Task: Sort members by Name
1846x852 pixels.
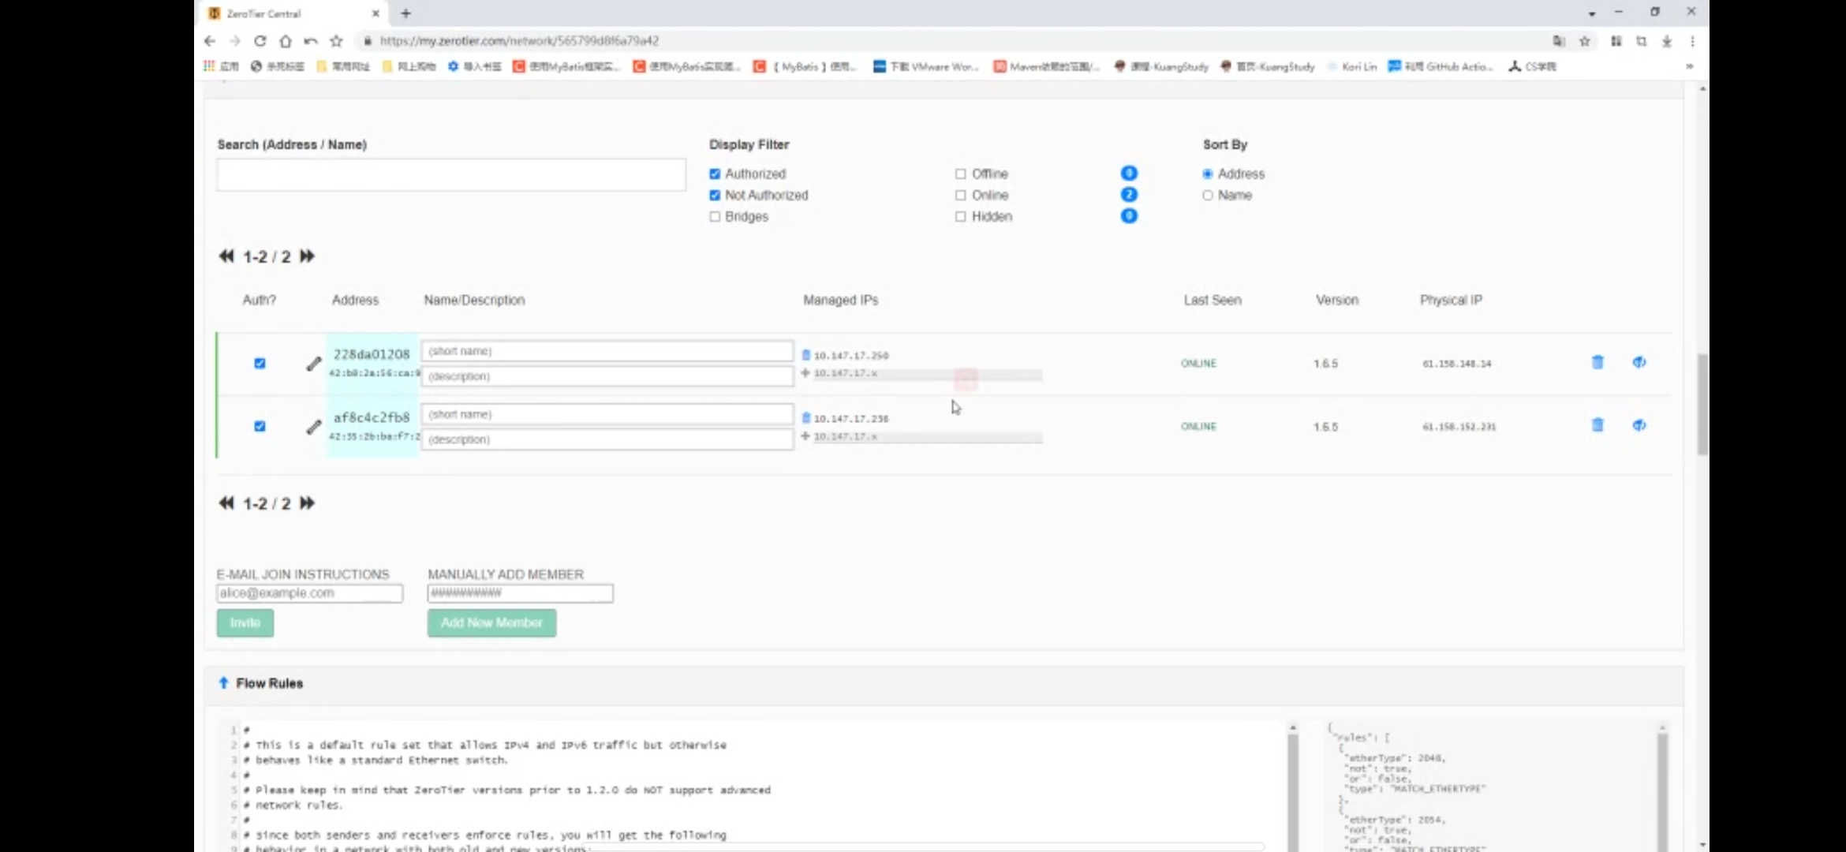Action: coord(1208,195)
